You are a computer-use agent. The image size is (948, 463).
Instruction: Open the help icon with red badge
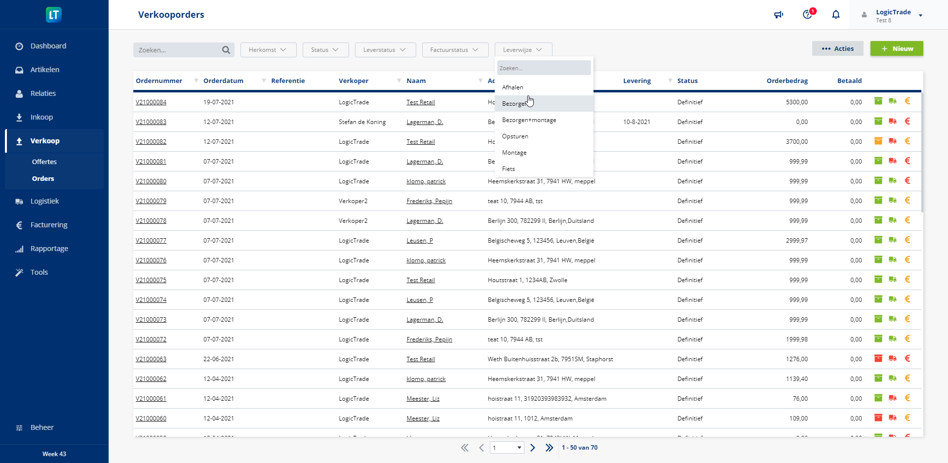click(x=807, y=14)
